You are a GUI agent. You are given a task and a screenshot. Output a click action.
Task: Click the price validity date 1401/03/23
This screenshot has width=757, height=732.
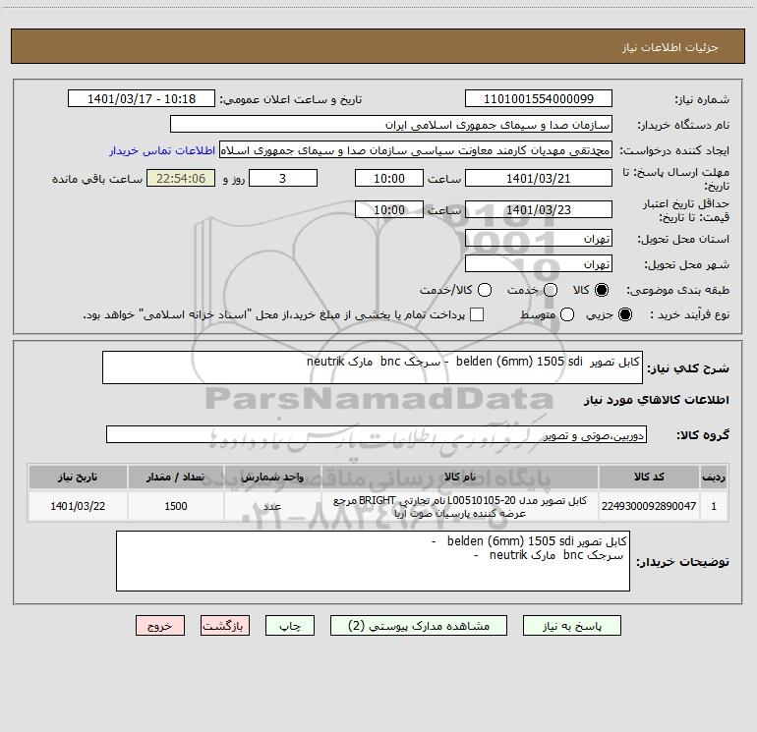click(x=539, y=209)
